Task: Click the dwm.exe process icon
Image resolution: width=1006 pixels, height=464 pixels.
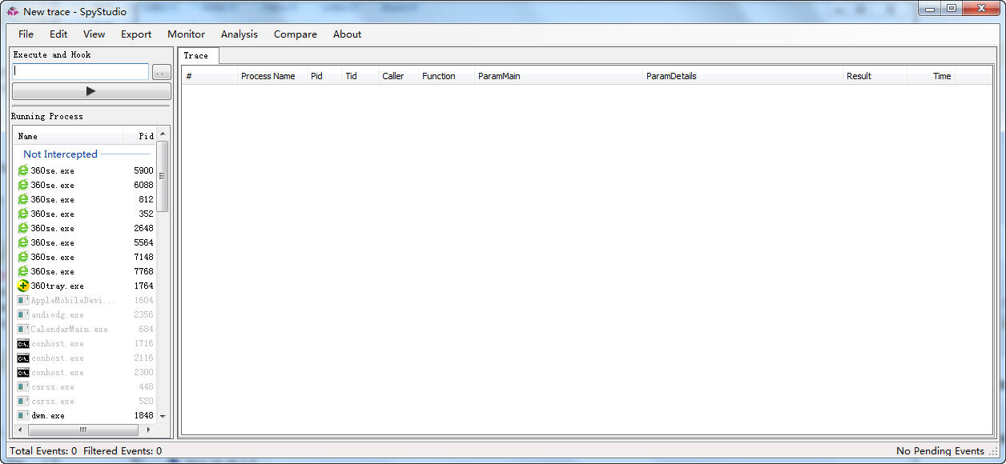Action: point(23,415)
